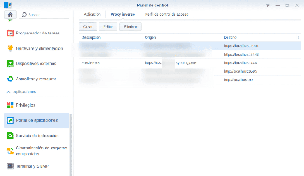Viewport: 304px width, 176px height.
Task: Open Dispositivos externos
Action: 37,63
